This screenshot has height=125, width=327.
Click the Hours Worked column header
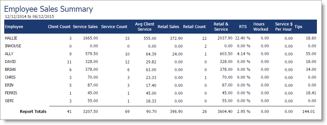point(261,27)
